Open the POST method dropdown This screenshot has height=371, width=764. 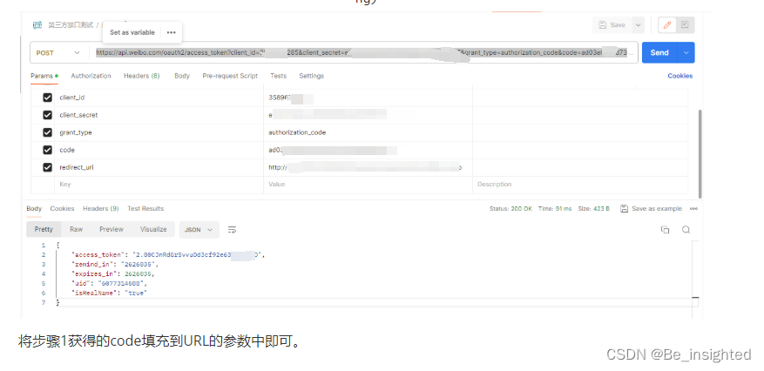pyautogui.click(x=57, y=52)
